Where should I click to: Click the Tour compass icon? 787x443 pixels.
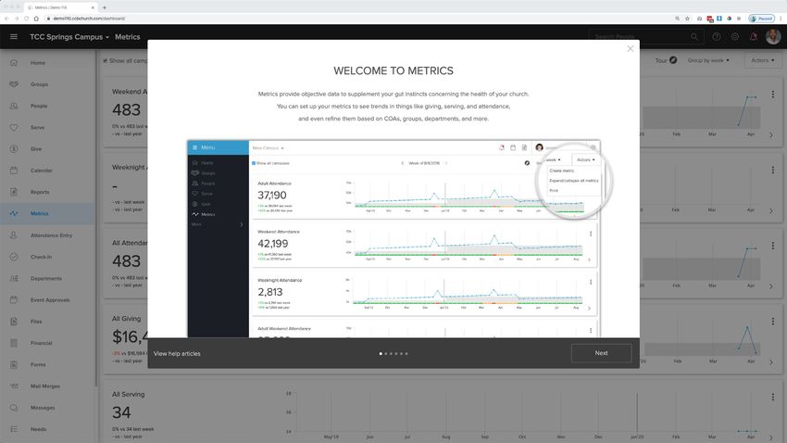[673, 60]
